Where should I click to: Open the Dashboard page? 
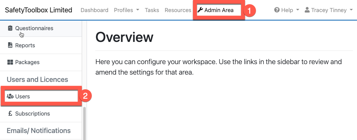click(x=94, y=10)
